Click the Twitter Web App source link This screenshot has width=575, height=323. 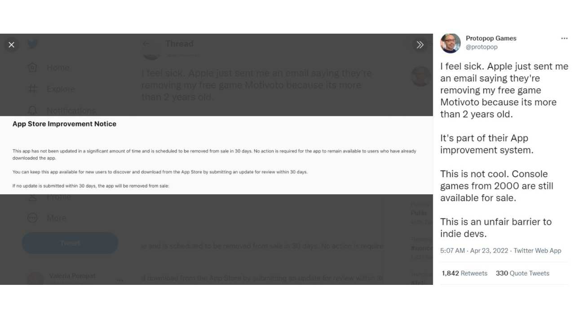tap(537, 251)
